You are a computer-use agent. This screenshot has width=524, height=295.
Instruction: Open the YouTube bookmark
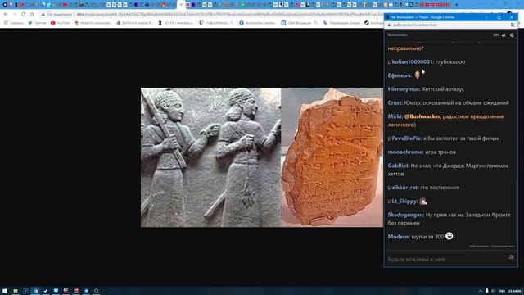click(x=60, y=23)
